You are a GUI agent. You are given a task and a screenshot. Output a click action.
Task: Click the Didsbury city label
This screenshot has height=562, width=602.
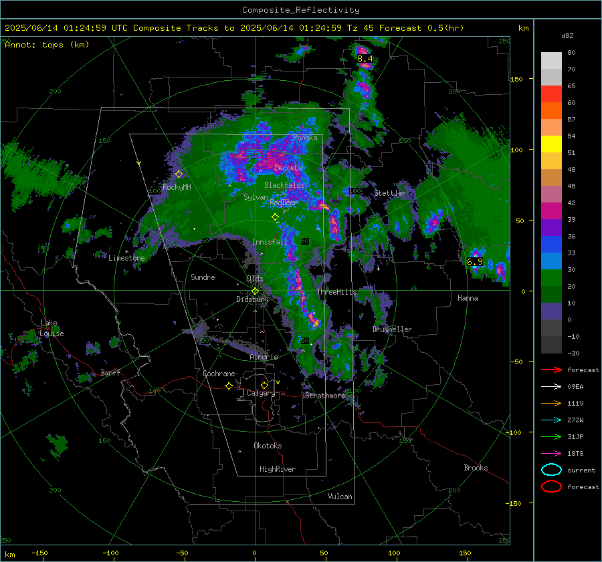[253, 299]
